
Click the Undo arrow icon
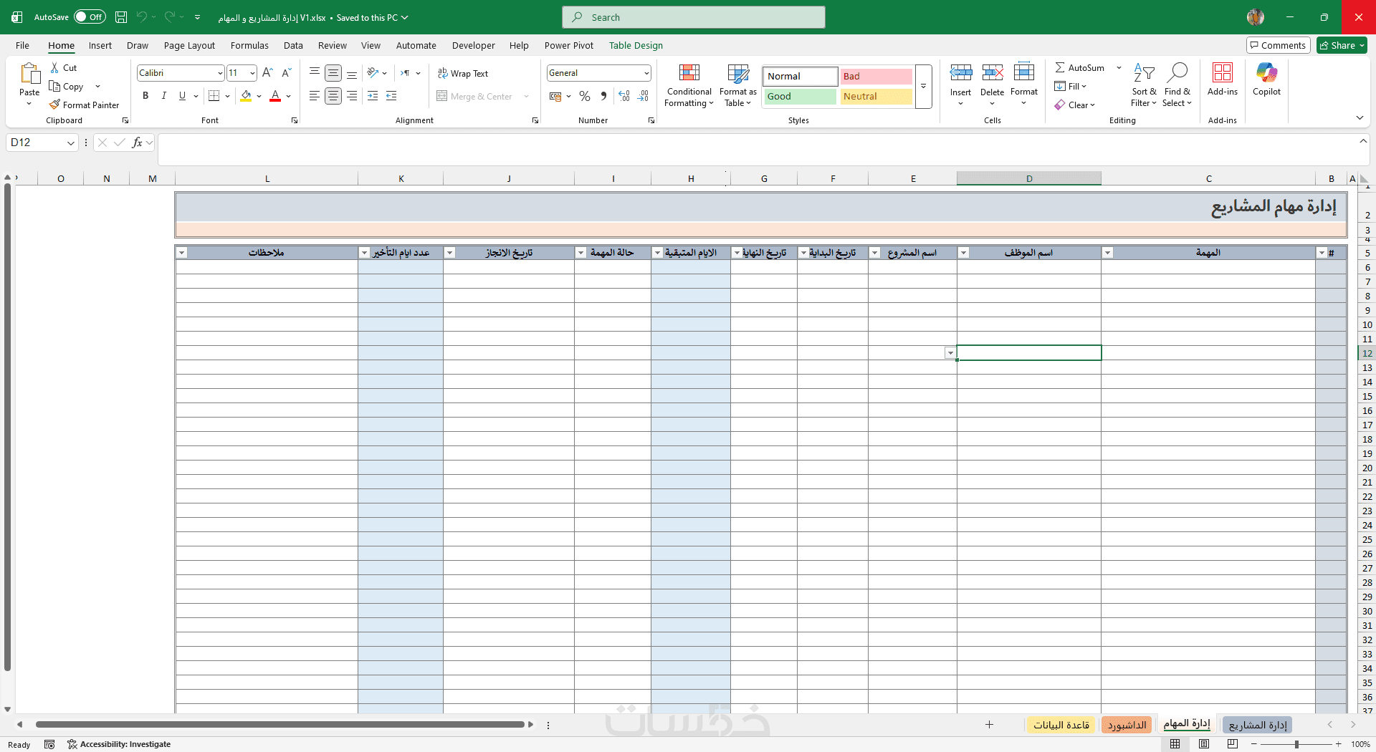tap(142, 17)
